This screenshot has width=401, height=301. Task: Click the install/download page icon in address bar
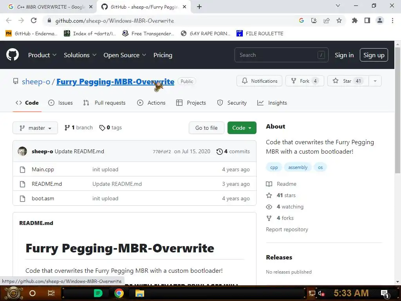coord(314,20)
